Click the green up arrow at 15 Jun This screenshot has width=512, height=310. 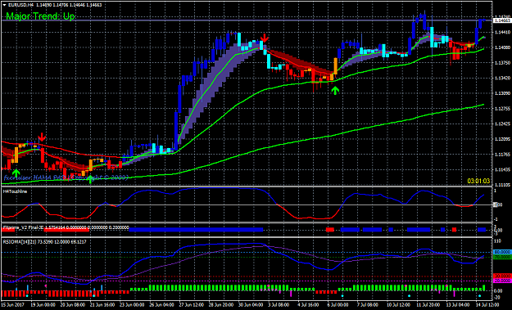16,173
